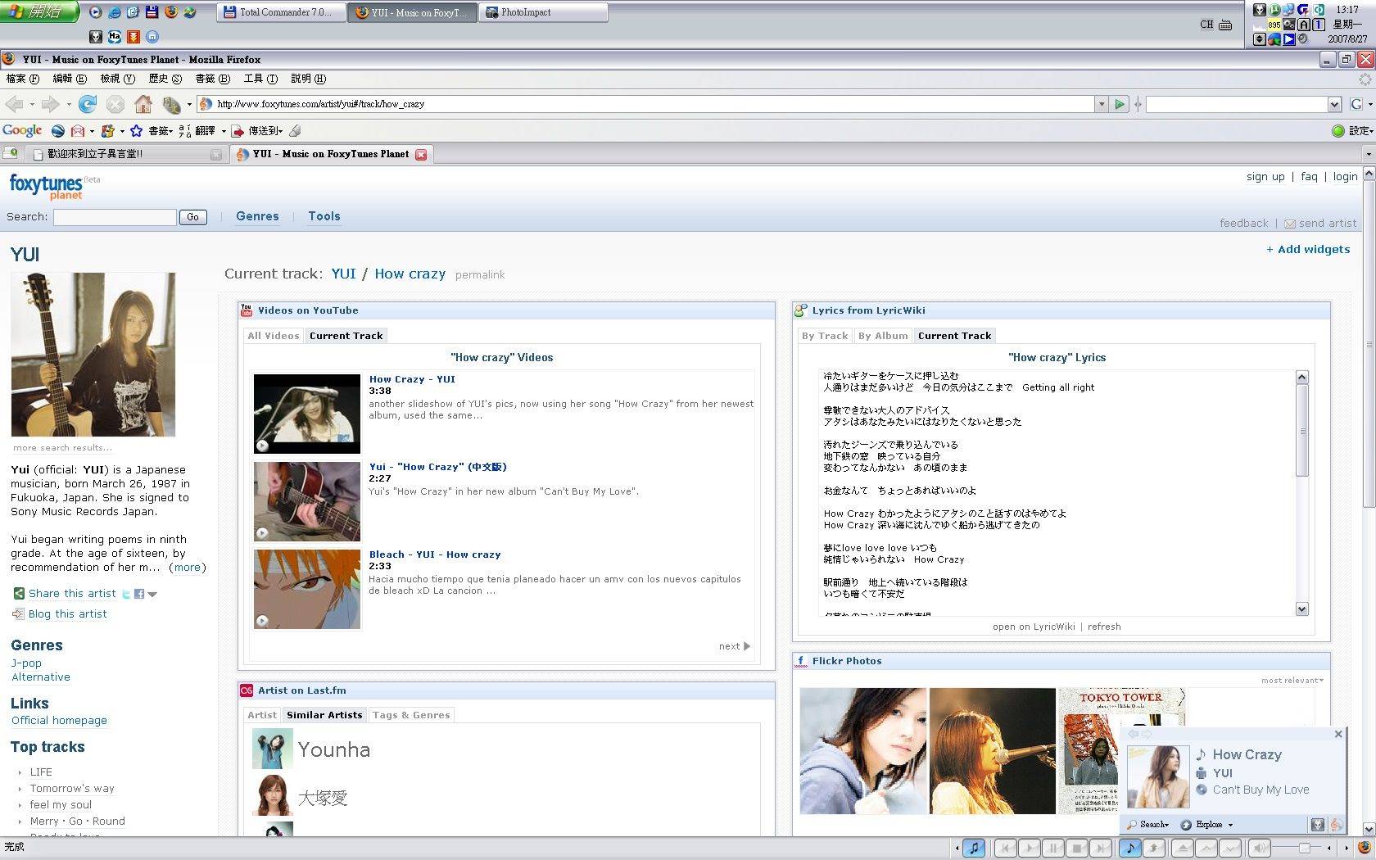The image size is (1376, 860).
Task: Open Bleach - YUI - How crazy video title
Action: pyautogui.click(x=435, y=554)
